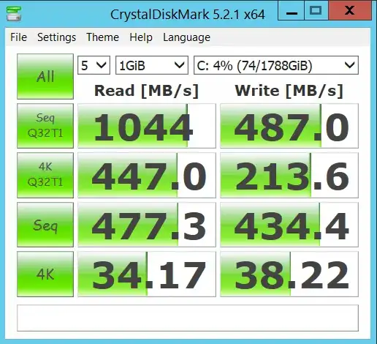Start the plain Seq benchmark
This screenshot has height=344, width=377.
click(45, 225)
